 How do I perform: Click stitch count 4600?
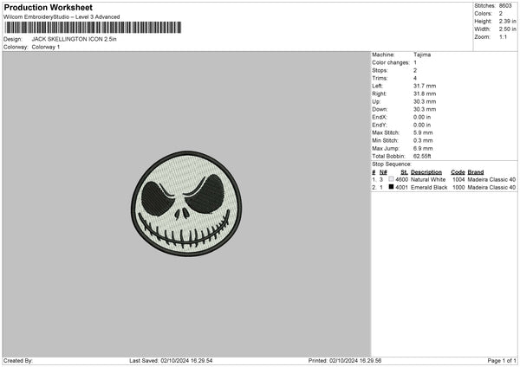point(401,179)
